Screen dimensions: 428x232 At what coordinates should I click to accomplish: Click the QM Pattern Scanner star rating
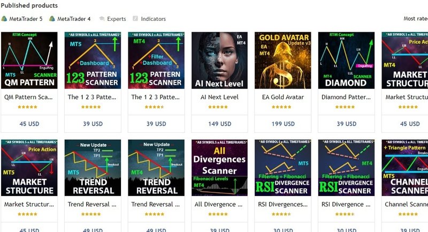pos(27,107)
